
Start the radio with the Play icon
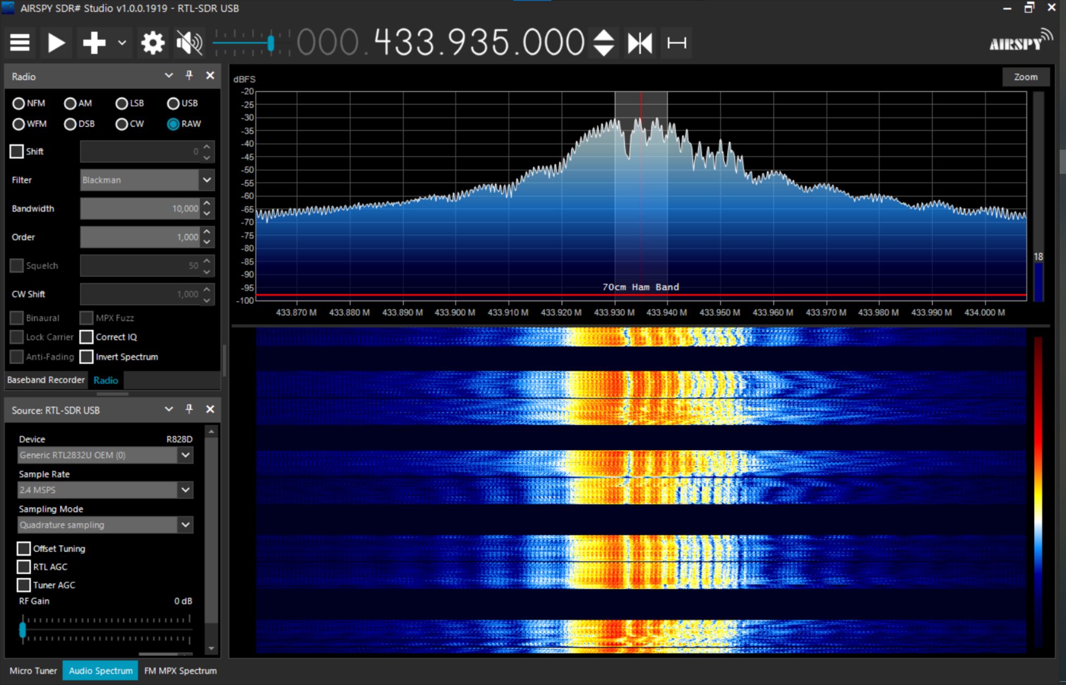pos(56,43)
